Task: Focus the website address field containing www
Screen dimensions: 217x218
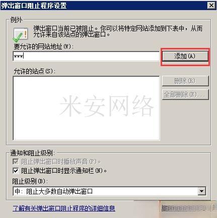Action: [86, 56]
